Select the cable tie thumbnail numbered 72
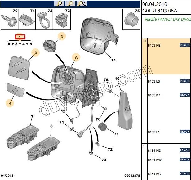 (45, 19)
